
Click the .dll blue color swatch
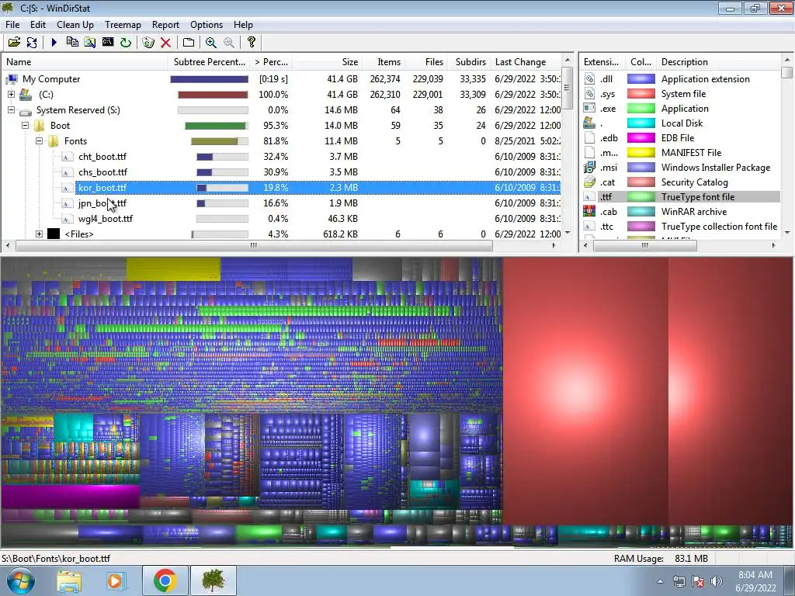[641, 79]
